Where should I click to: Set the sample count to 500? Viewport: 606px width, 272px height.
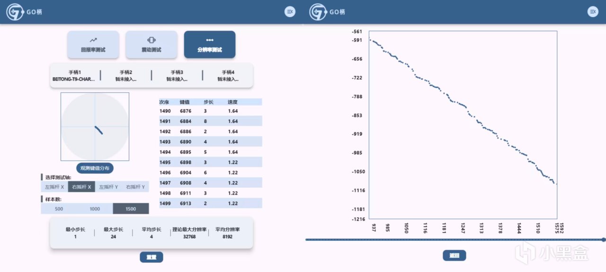[x=59, y=209]
